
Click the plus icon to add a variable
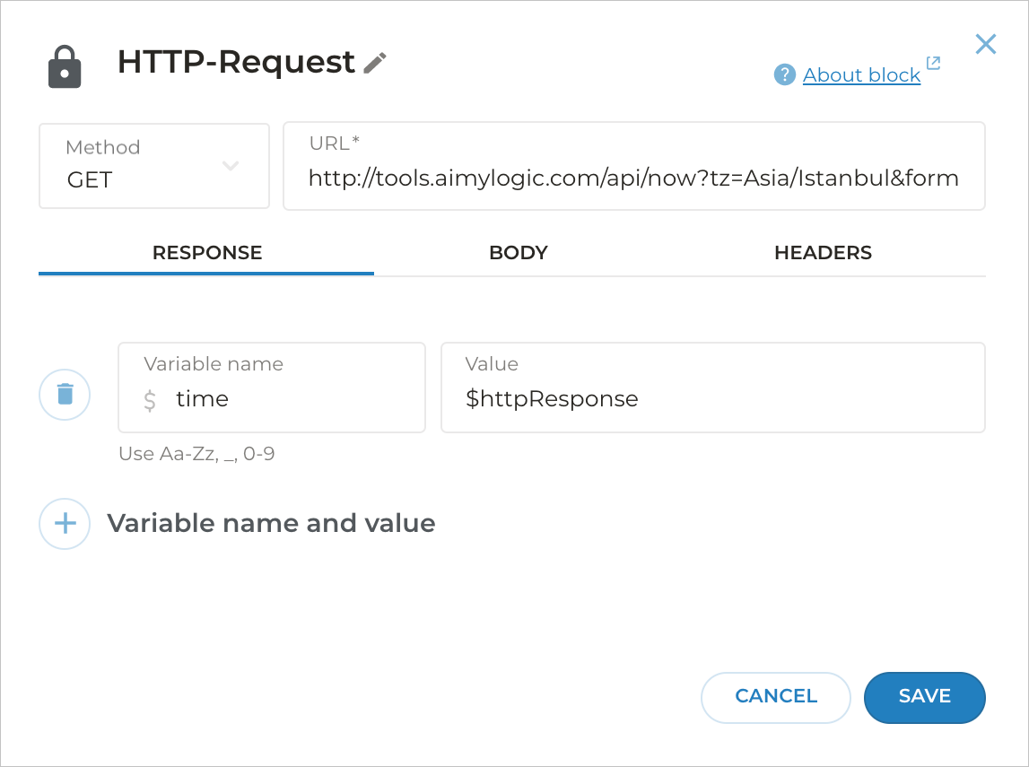[x=64, y=523]
